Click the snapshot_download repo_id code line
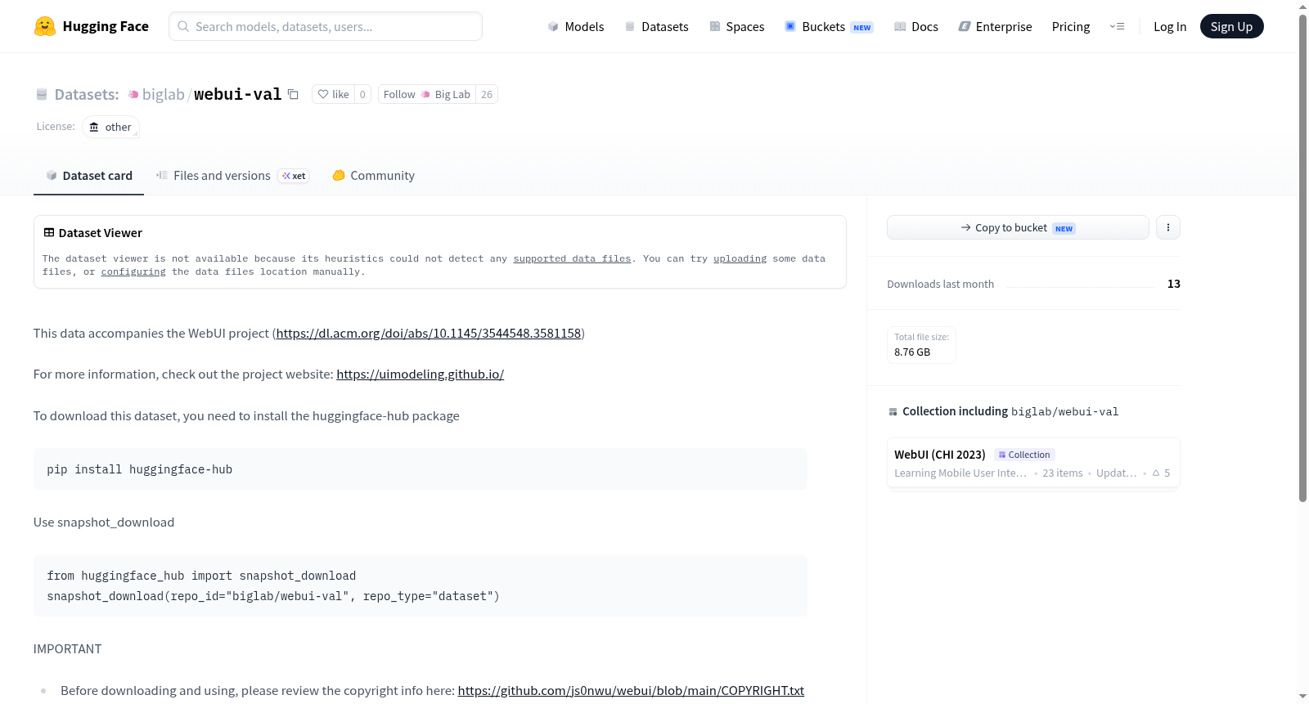This screenshot has width=1309, height=704. click(273, 596)
